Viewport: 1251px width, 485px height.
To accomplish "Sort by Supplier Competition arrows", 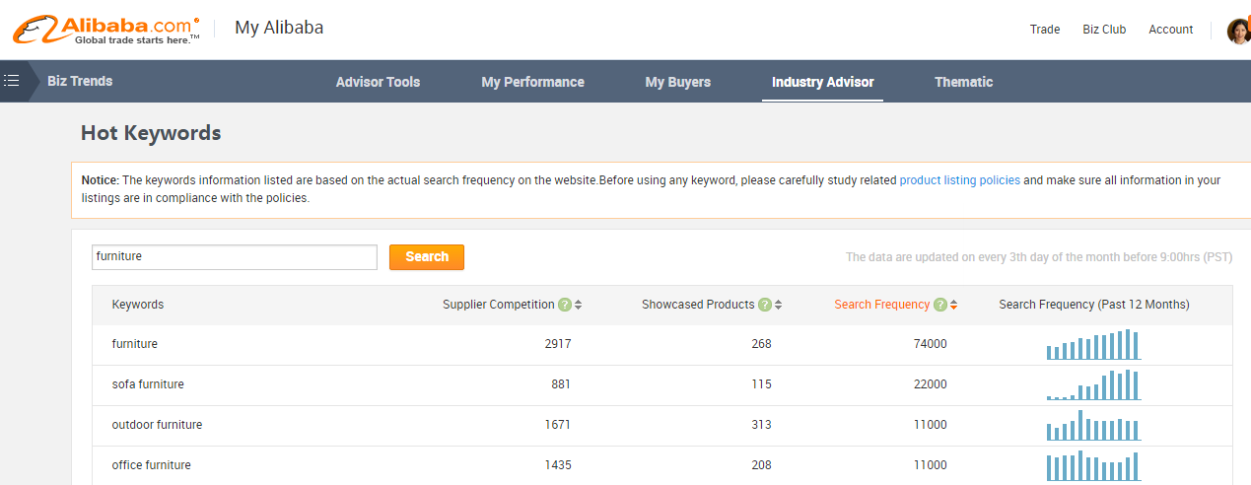I will click(x=579, y=305).
